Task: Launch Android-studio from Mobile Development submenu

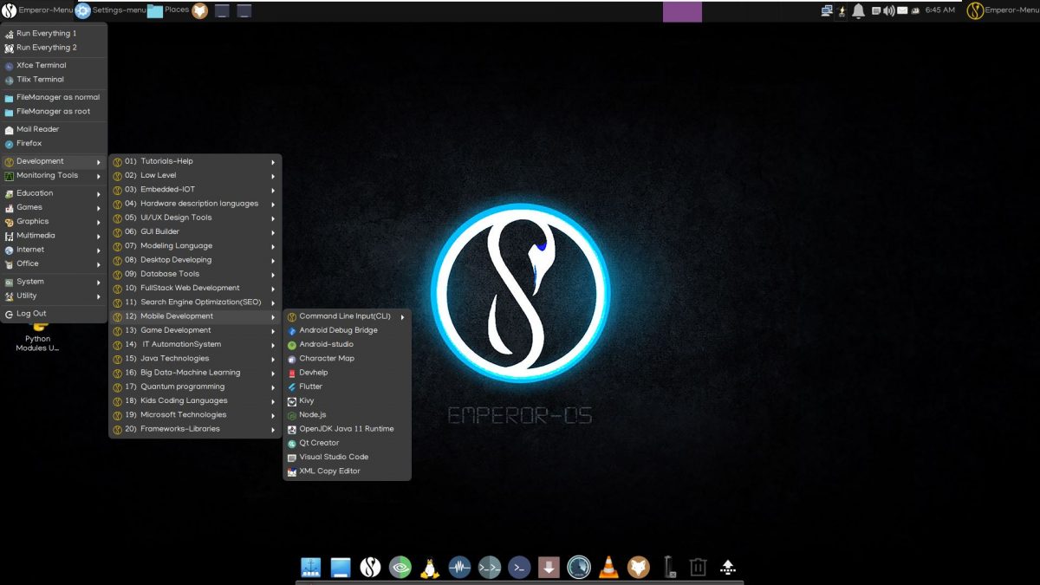Action: pyautogui.click(x=328, y=344)
